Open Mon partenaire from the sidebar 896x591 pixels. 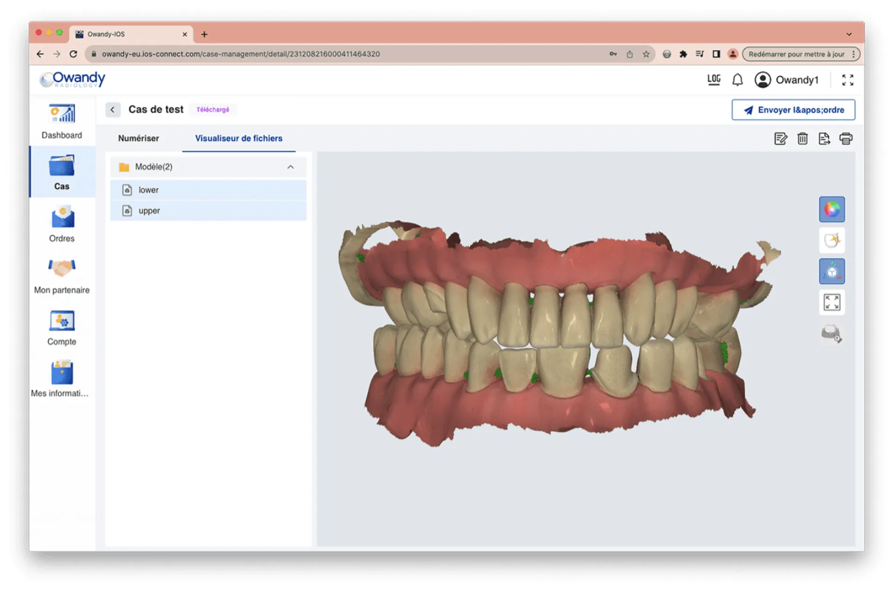click(61, 276)
